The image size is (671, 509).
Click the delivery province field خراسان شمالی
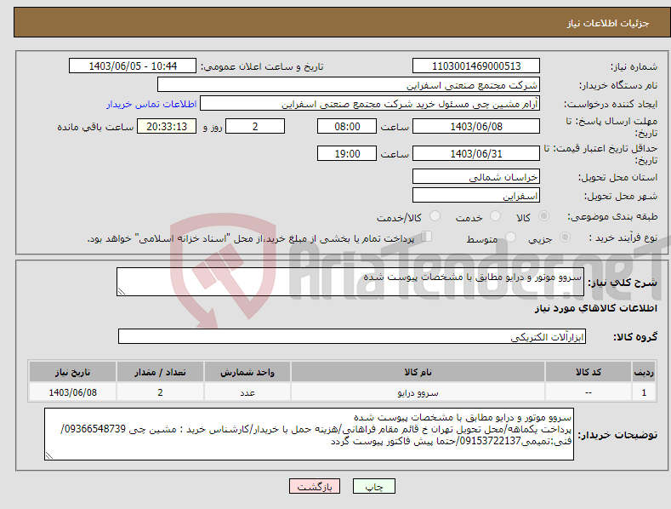476,176
